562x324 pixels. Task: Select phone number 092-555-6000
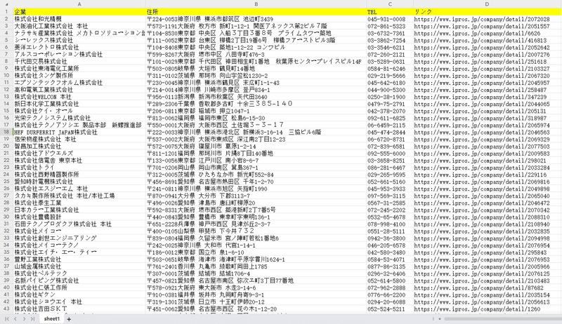(x=390, y=153)
